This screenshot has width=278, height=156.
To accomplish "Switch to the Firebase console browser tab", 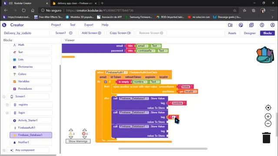I will pyautogui.click(x=74, y=3).
